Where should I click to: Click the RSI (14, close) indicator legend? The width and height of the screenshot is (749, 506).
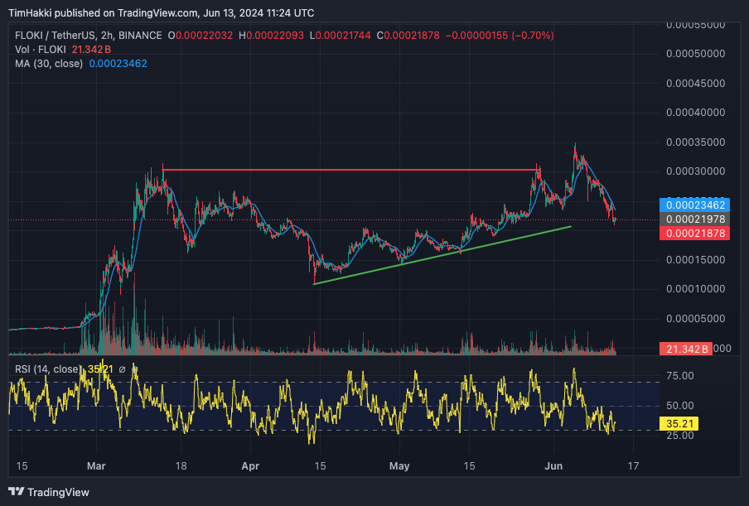[x=45, y=369]
